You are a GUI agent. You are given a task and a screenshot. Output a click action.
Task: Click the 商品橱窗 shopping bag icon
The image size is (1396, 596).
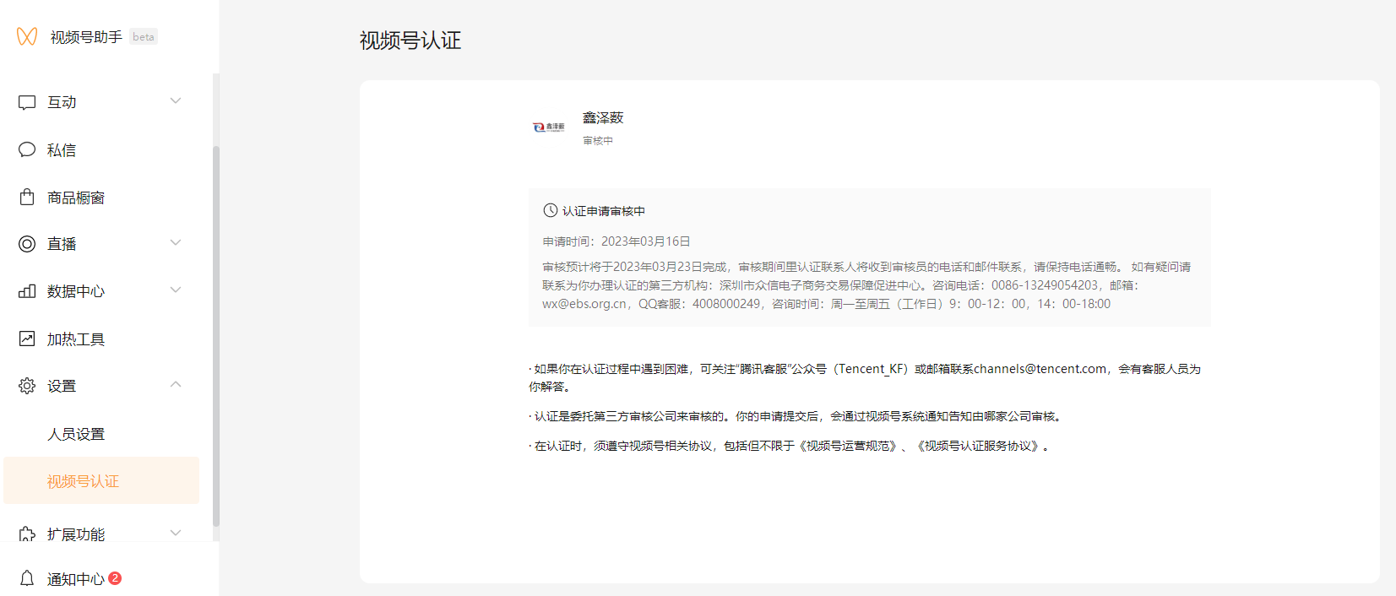pos(27,197)
